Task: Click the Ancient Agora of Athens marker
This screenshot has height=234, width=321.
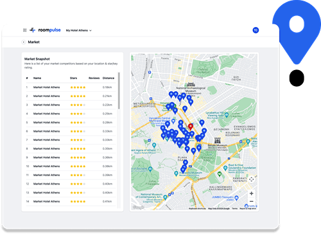Action: [x=154, y=145]
